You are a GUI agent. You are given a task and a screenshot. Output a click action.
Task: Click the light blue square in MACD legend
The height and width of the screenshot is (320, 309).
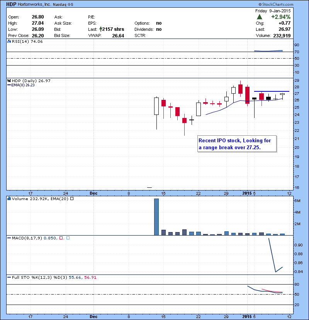click(68, 238)
